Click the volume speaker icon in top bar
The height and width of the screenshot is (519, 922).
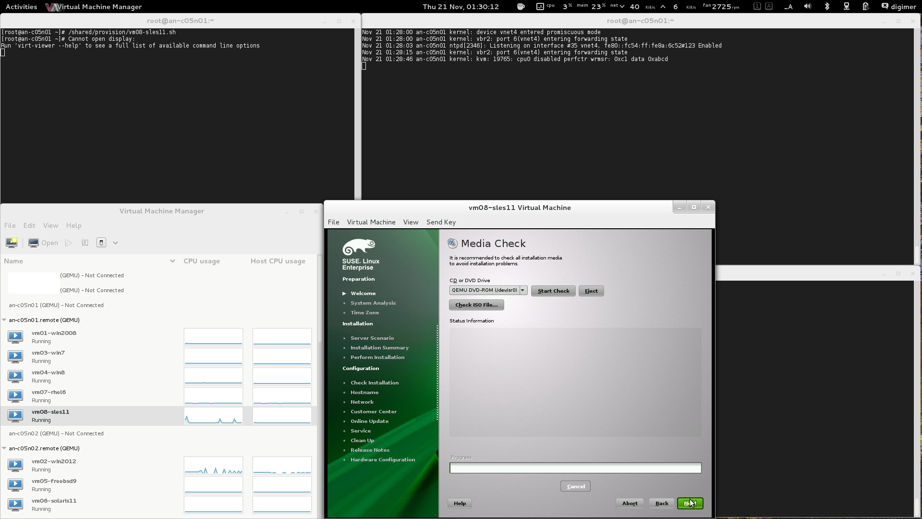(808, 7)
